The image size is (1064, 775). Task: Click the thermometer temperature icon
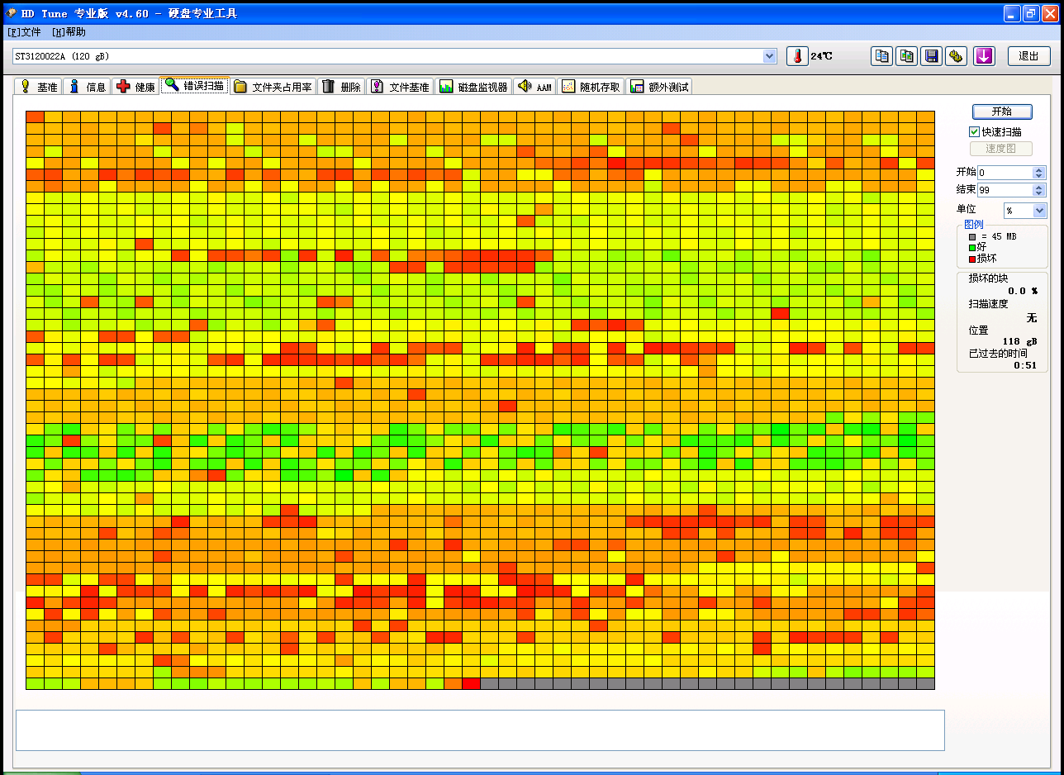point(797,56)
